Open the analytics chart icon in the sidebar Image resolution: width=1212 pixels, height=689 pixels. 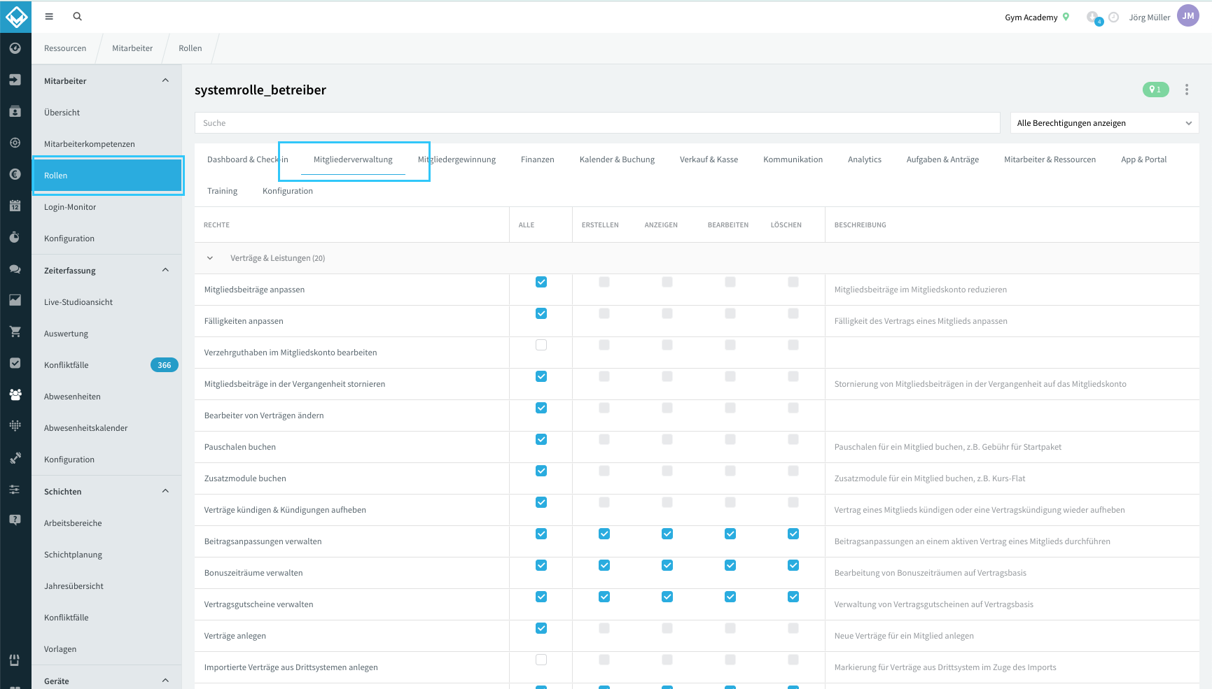pyautogui.click(x=15, y=300)
